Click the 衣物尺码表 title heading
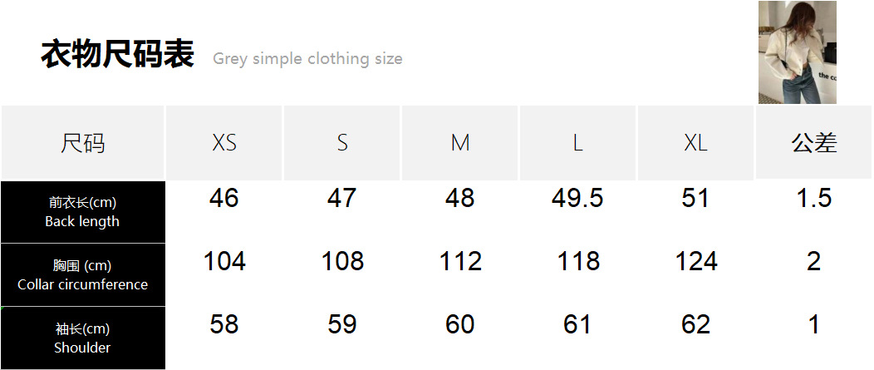Screen dimensions: 874x370 [117, 55]
